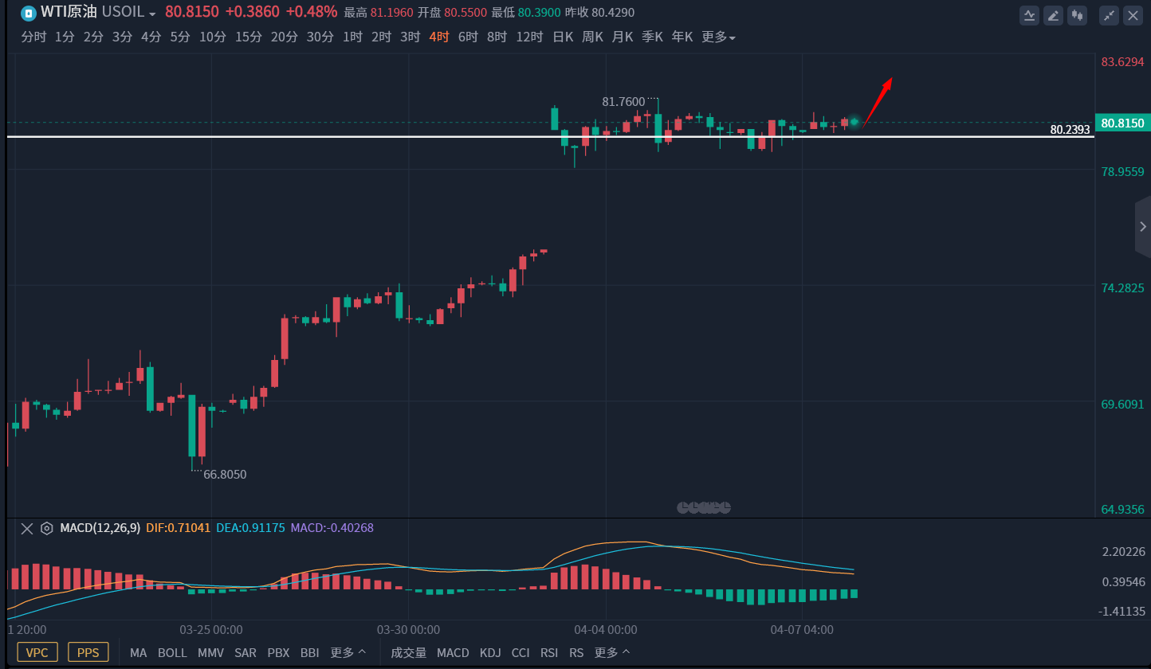Viewport: 1151px width, 669px height.
Task: Switch to 2时 timeframe
Action: pos(381,37)
